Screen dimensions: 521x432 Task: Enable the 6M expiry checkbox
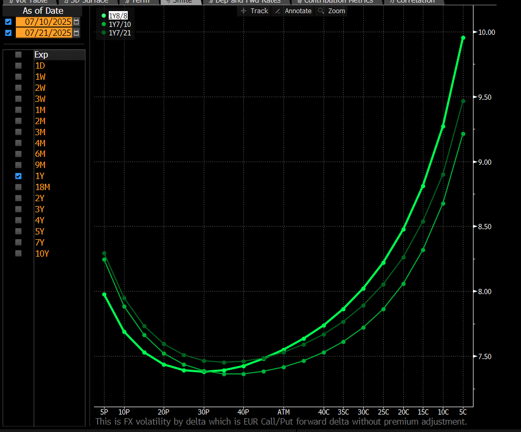[x=18, y=154]
